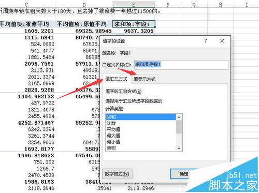Open 数字格式(N) button
The image size is (259, 193).
[117, 174]
